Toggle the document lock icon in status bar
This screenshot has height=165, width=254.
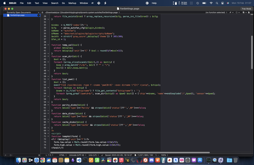pos(102,155)
